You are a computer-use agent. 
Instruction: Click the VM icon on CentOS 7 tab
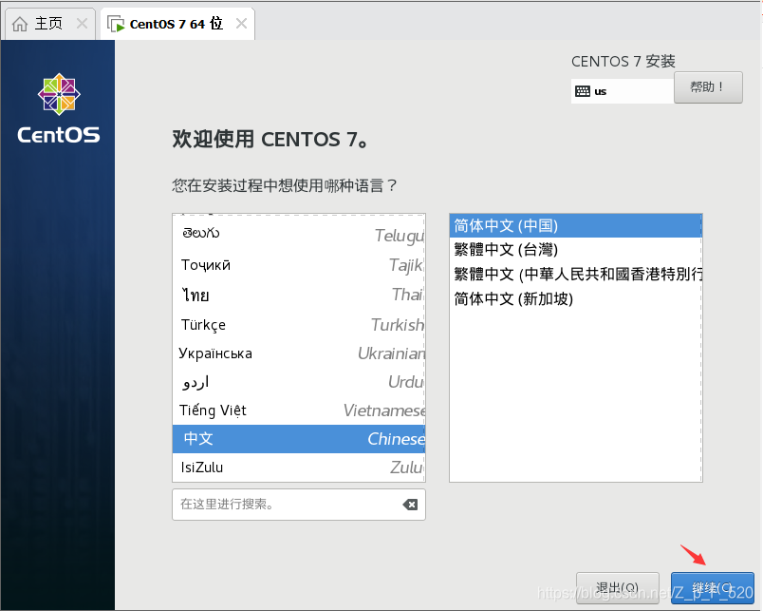(x=116, y=24)
